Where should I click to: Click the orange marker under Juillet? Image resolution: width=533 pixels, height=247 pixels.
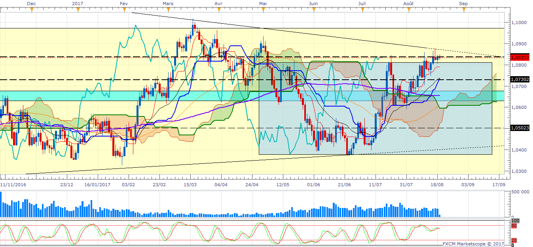click(362, 9)
